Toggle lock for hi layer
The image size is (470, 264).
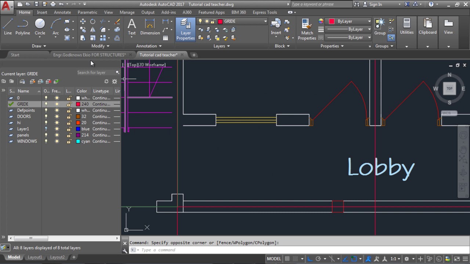click(x=69, y=123)
